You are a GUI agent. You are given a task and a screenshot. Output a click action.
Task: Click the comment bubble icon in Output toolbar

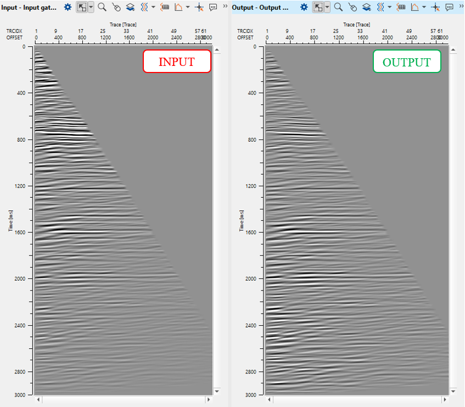click(x=450, y=7)
